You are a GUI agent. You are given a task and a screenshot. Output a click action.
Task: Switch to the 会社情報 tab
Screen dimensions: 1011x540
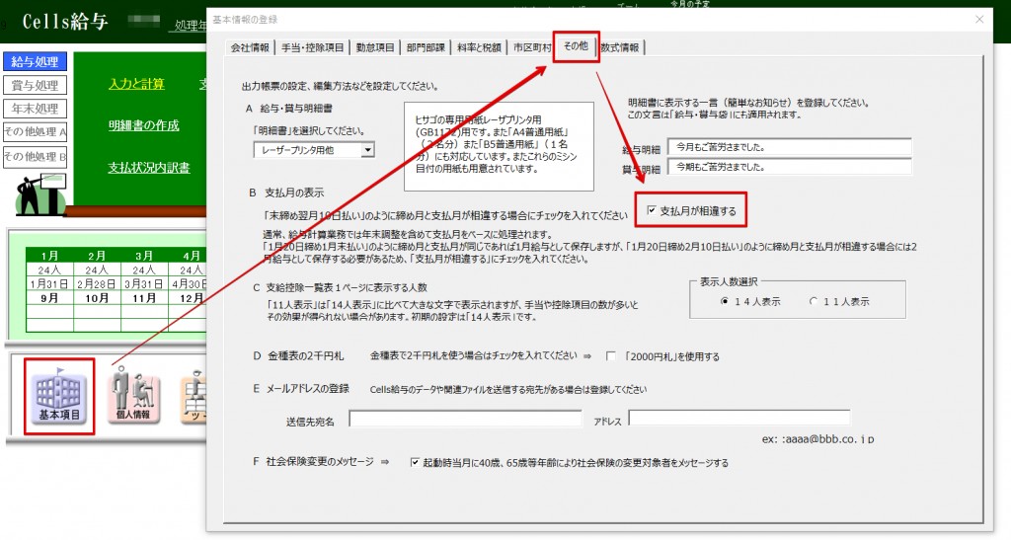[x=250, y=47]
